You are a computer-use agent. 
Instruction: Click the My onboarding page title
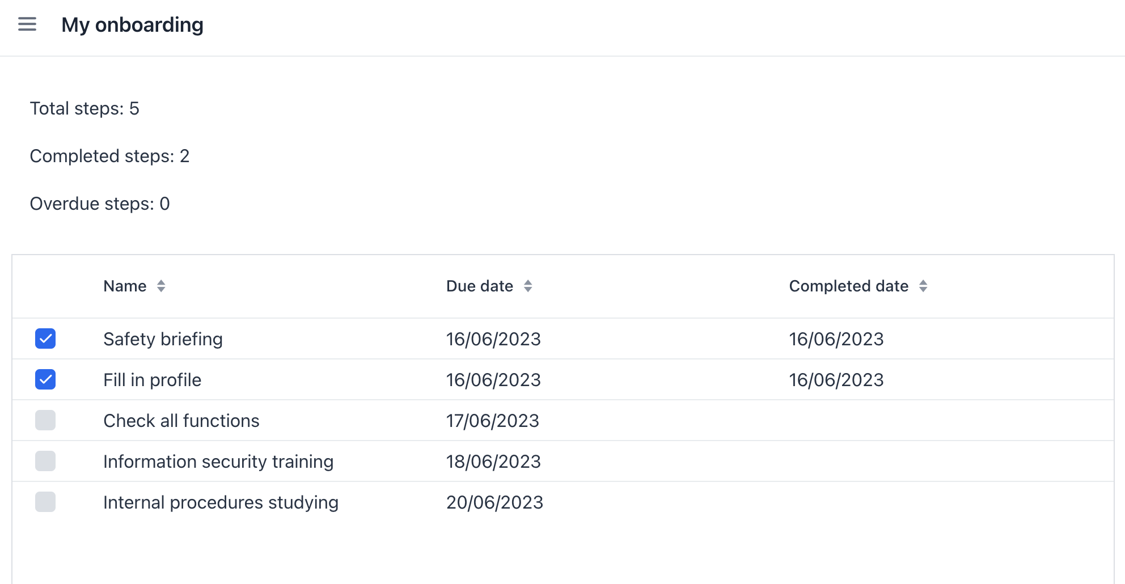coord(132,25)
